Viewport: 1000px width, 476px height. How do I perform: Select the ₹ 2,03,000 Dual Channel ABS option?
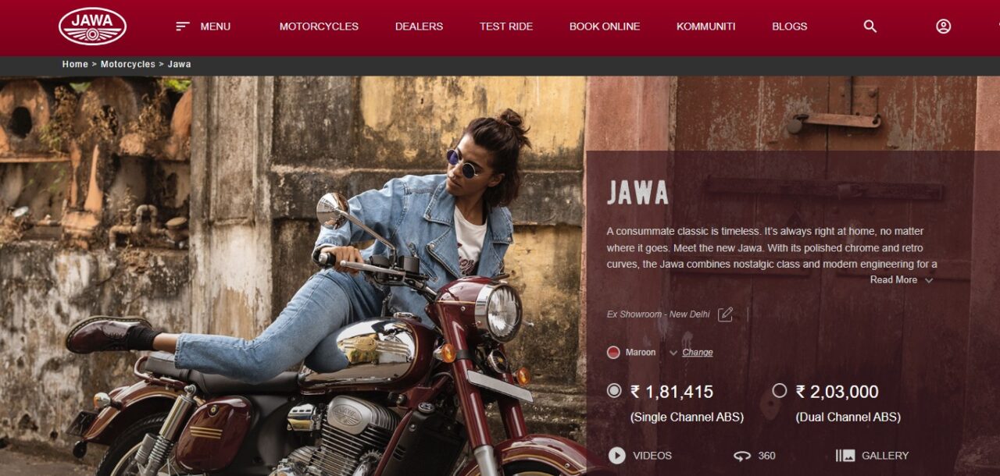click(779, 391)
